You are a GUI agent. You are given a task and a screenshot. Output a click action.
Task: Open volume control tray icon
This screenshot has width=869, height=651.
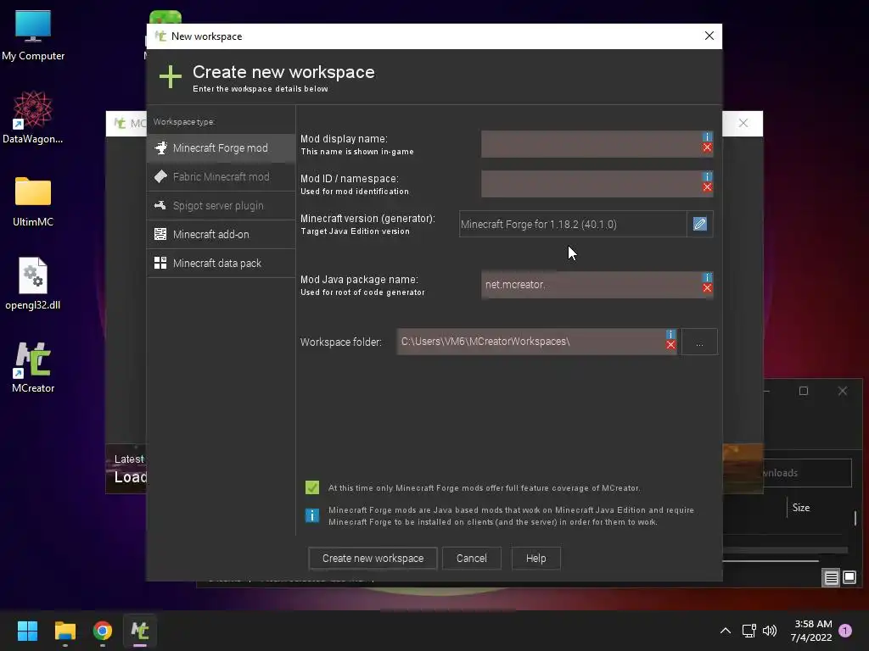point(769,631)
